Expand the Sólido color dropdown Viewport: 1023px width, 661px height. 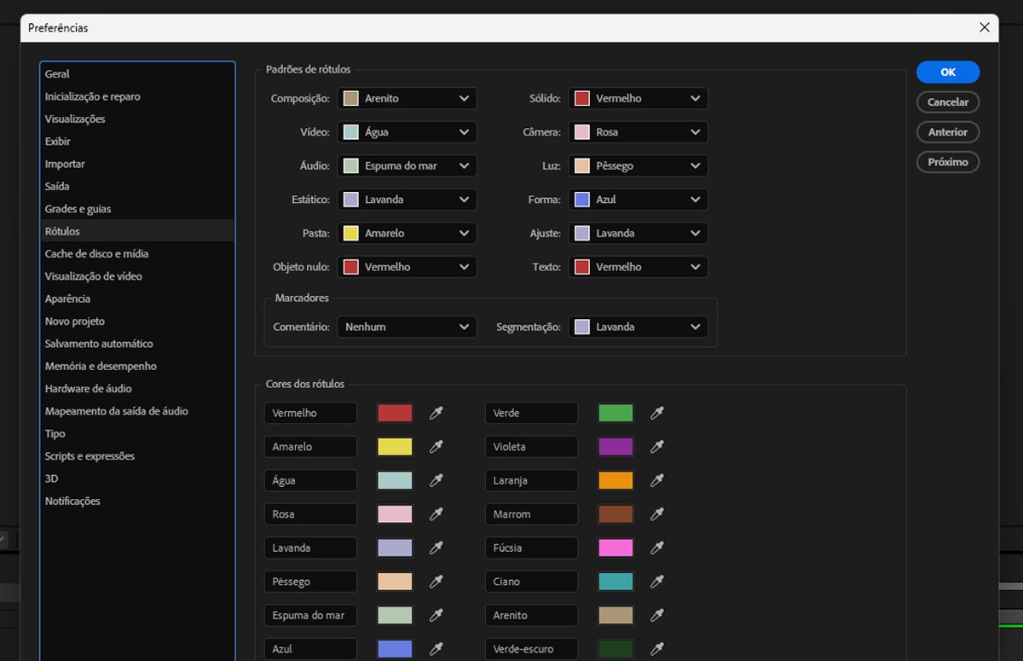638,98
